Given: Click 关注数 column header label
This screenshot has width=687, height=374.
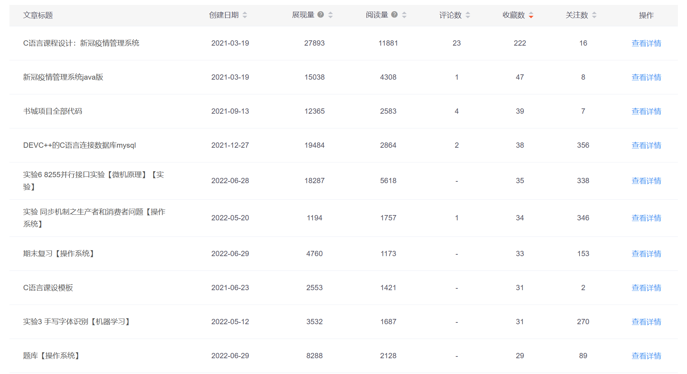Looking at the screenshot, I should (577, 15).
